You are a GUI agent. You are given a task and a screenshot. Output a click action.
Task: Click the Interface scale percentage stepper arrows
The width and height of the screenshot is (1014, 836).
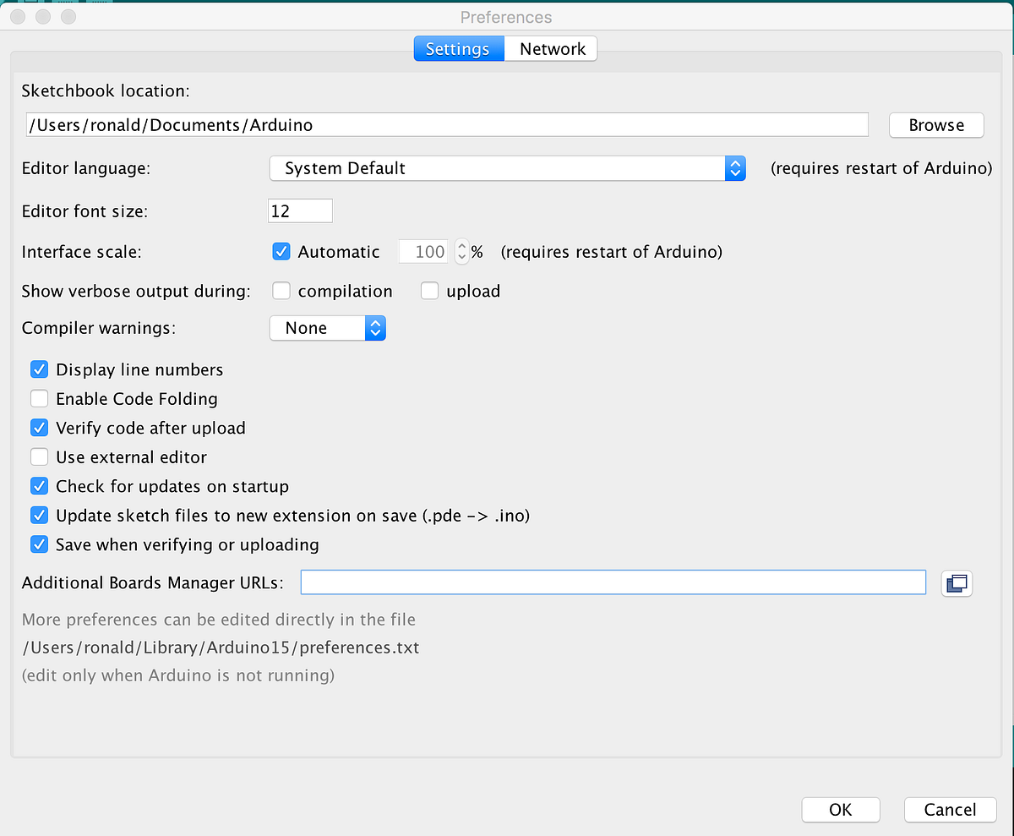click(x=463, y=251)
